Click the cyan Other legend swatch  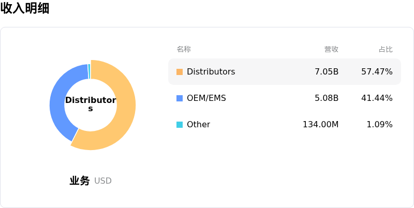point(180,125)
